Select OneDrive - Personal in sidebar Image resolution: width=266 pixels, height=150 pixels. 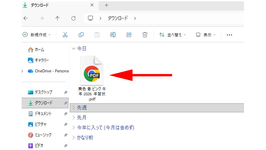coord(48,71)
